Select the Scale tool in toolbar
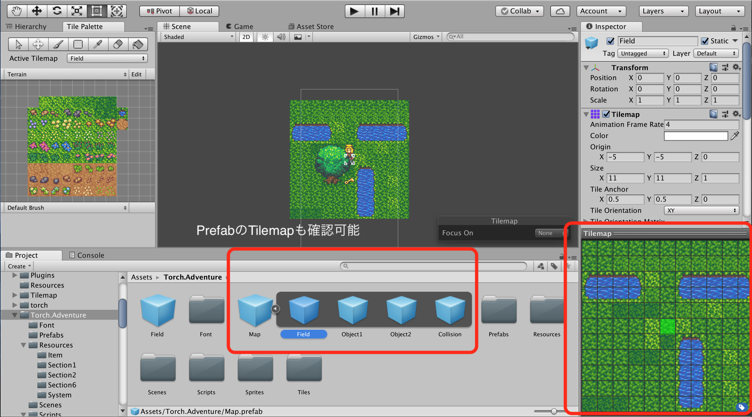This screenshot has height=417, width=752. pyautogui.click(x=77, y=11)
